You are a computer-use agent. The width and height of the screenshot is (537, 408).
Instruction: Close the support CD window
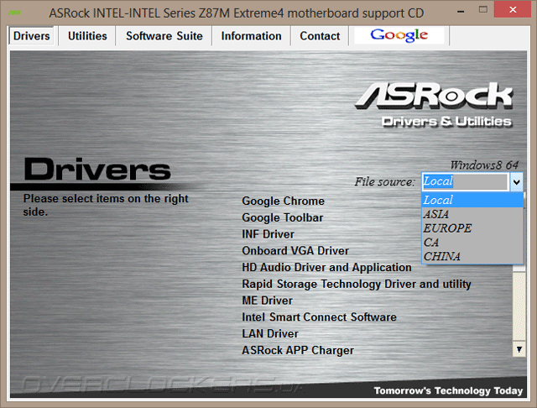tap(513, 9)
